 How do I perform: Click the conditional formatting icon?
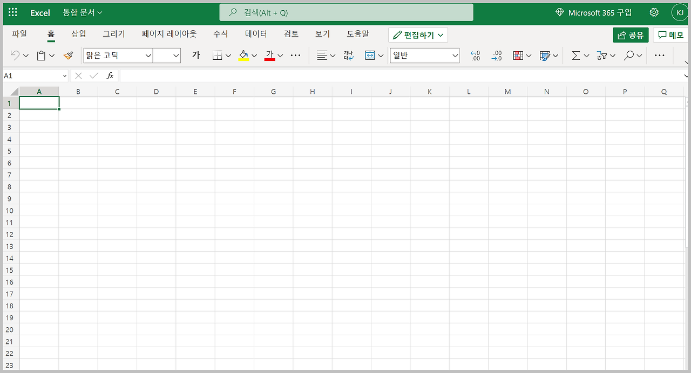pyautogui.click(x=518, y=56)
